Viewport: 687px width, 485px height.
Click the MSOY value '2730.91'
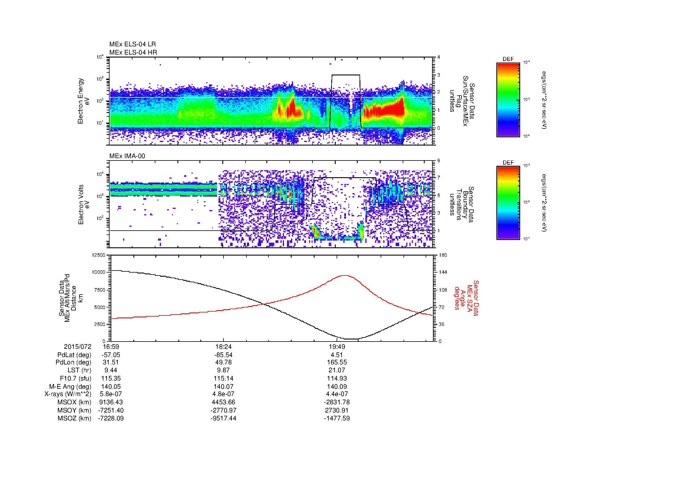point(337,410)
